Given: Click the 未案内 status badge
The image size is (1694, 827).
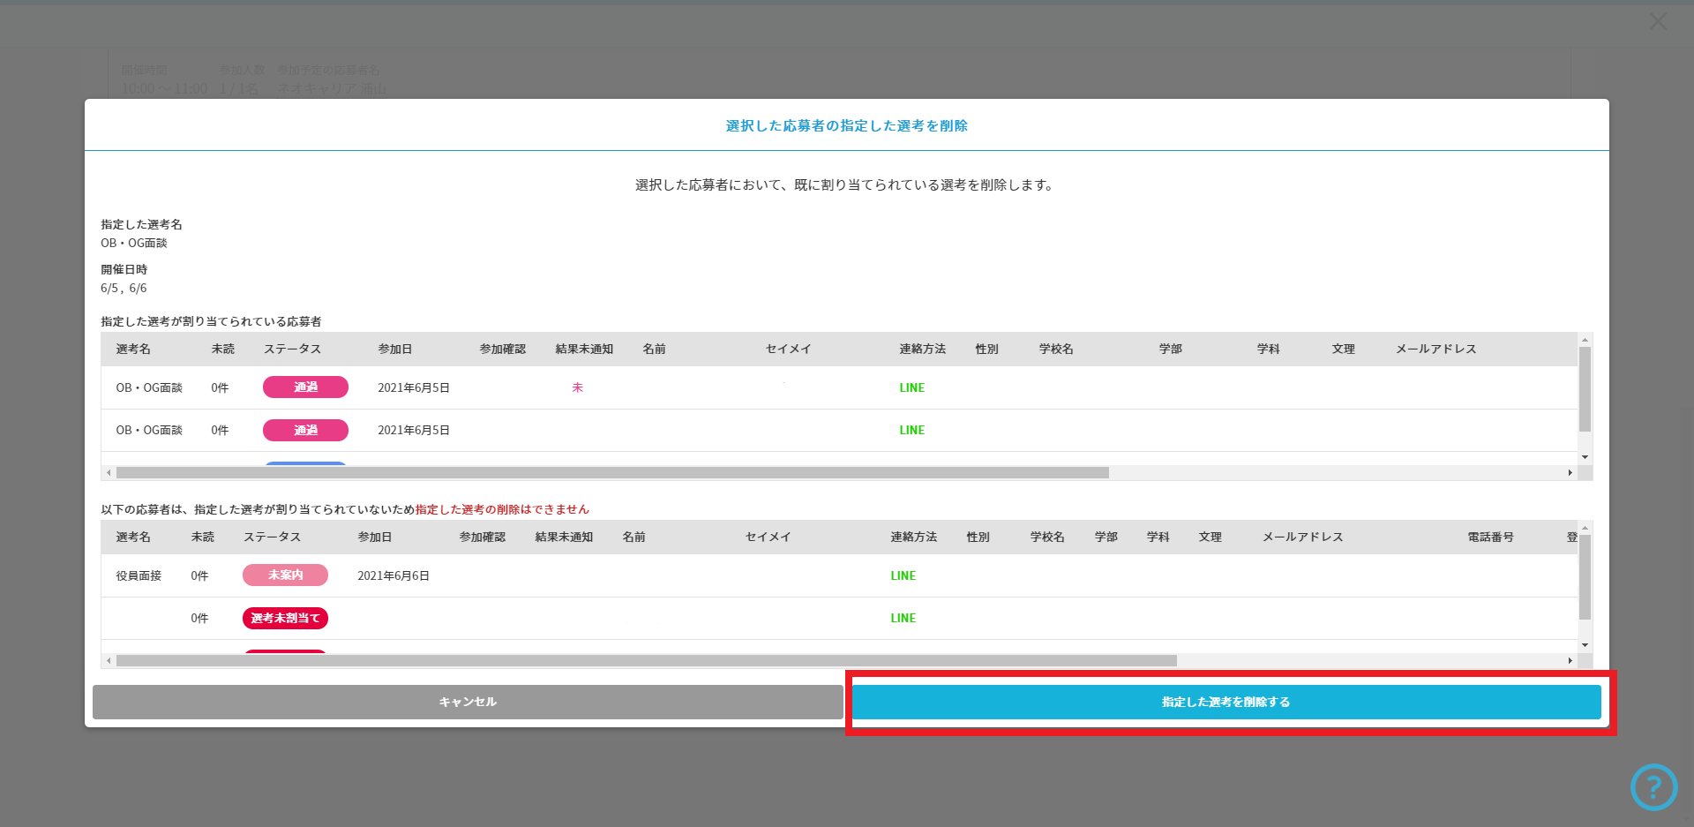Looking at the screenshot, I should point(285,575).
